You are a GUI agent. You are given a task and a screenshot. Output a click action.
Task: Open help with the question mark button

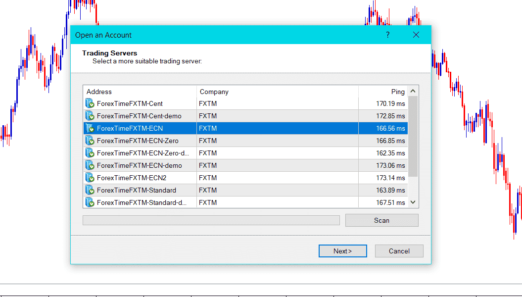point(388,35)
